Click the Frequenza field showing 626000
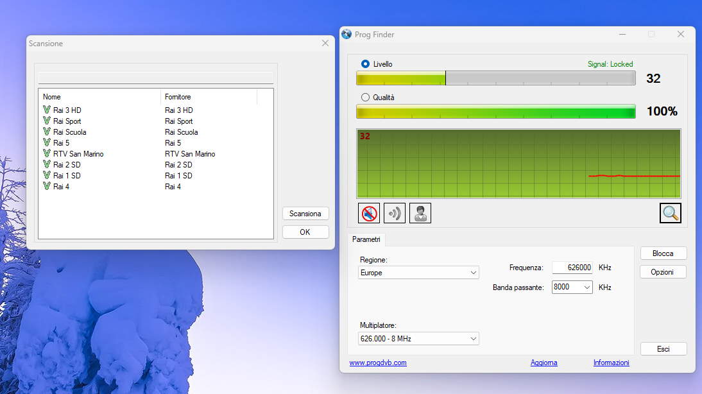Image resolution: width=702 pixels, height=394 pixels. pyautogui.click(x=572, y=268)
